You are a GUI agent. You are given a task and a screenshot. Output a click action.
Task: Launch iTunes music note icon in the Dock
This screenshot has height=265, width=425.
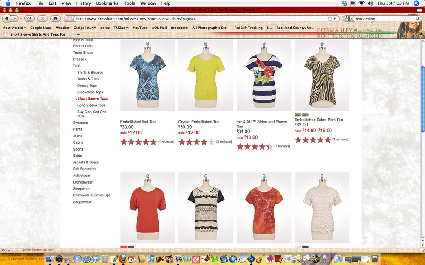(150, 259)
